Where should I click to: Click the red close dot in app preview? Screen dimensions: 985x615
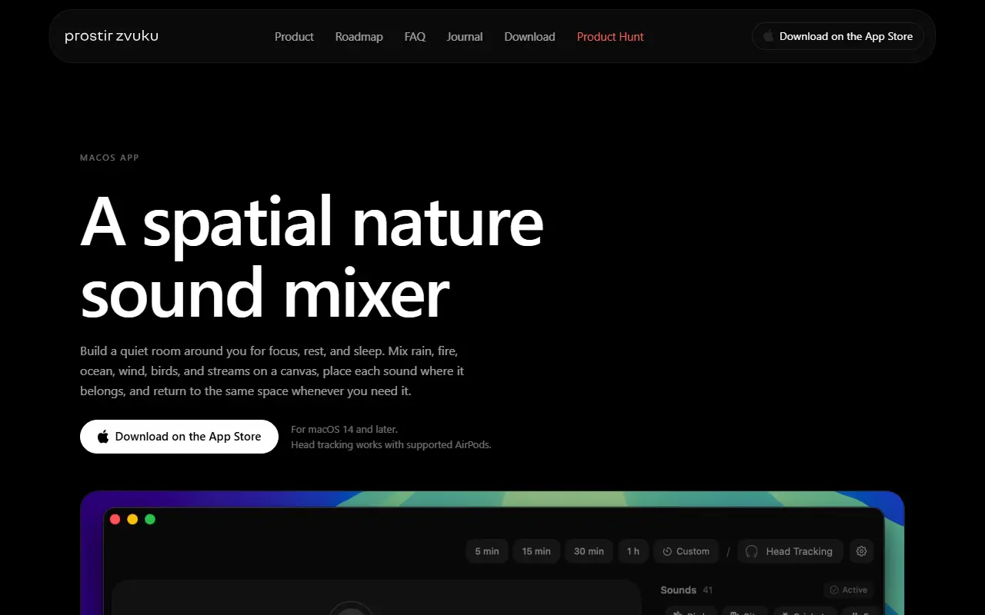pos(115,519)
